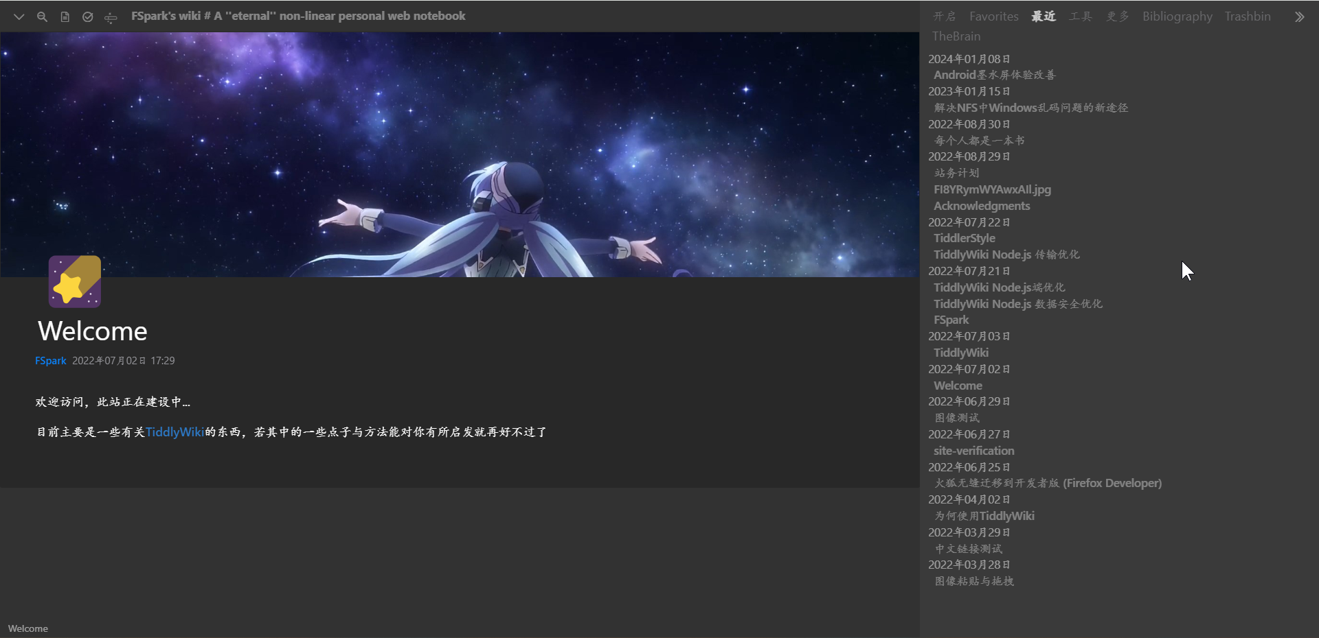Open the site-verification entry
The height and width of the screenshot is (638, 1319).
[x=973, y=451]
